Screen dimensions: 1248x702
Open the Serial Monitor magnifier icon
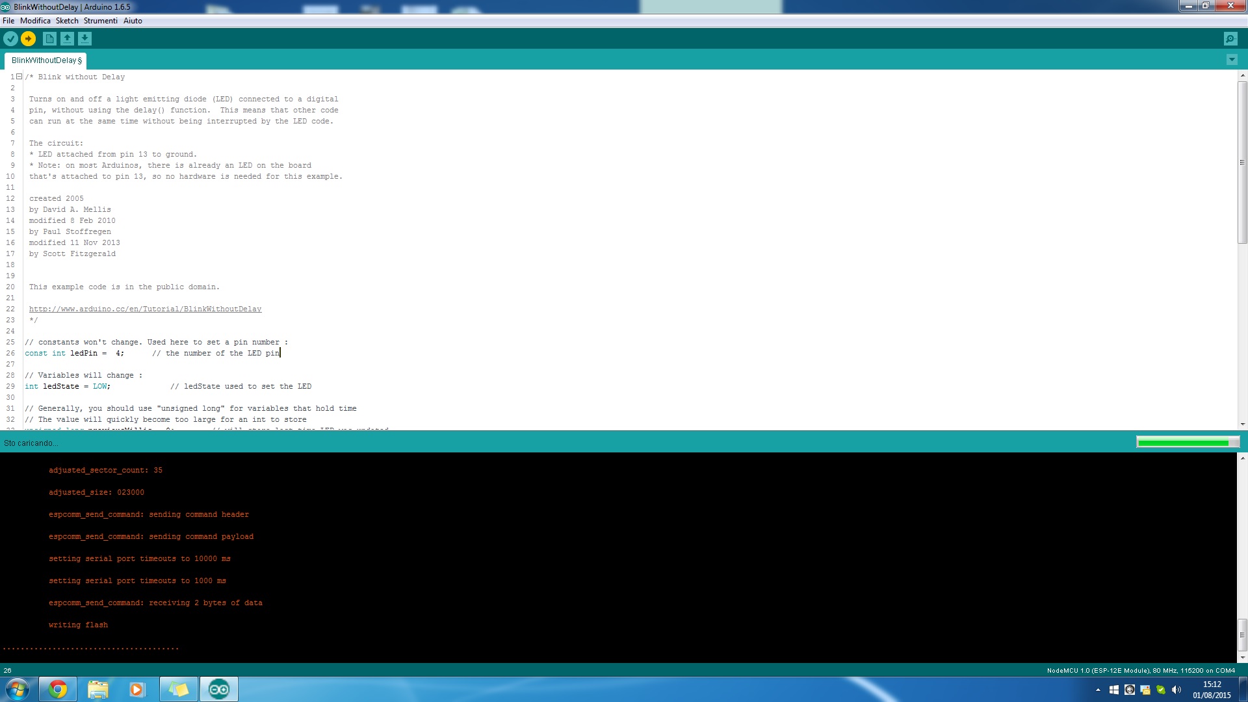point(1230,39)
